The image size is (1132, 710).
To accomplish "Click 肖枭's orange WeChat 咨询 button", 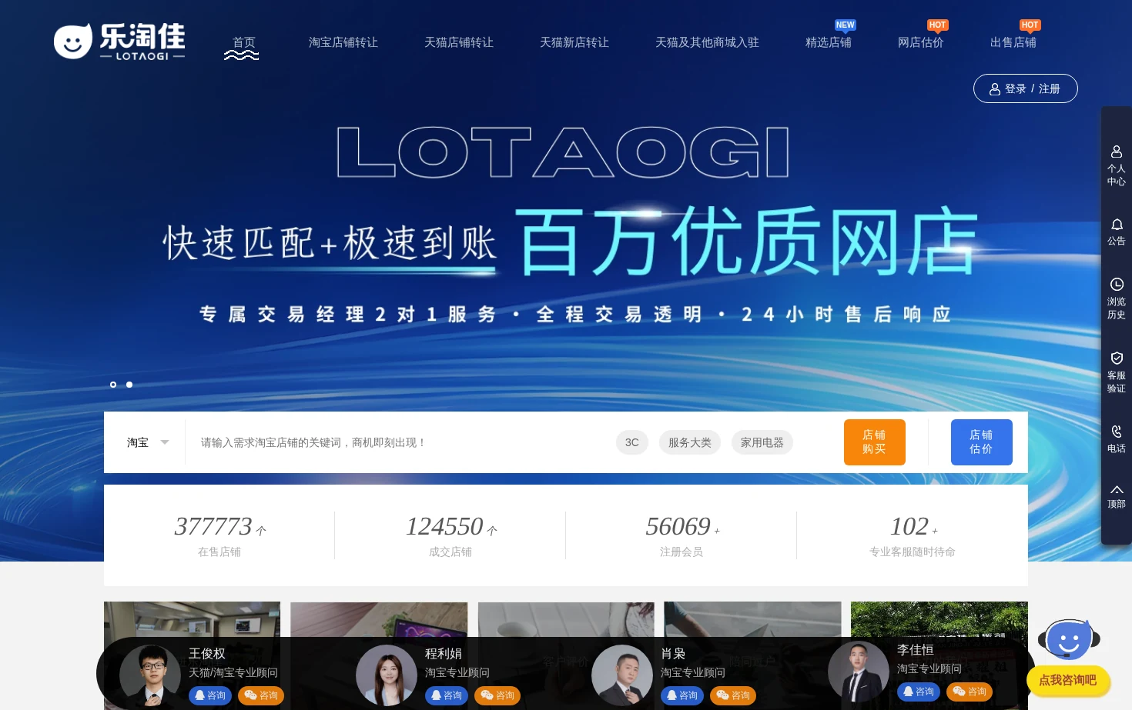I will click(733, 695).
